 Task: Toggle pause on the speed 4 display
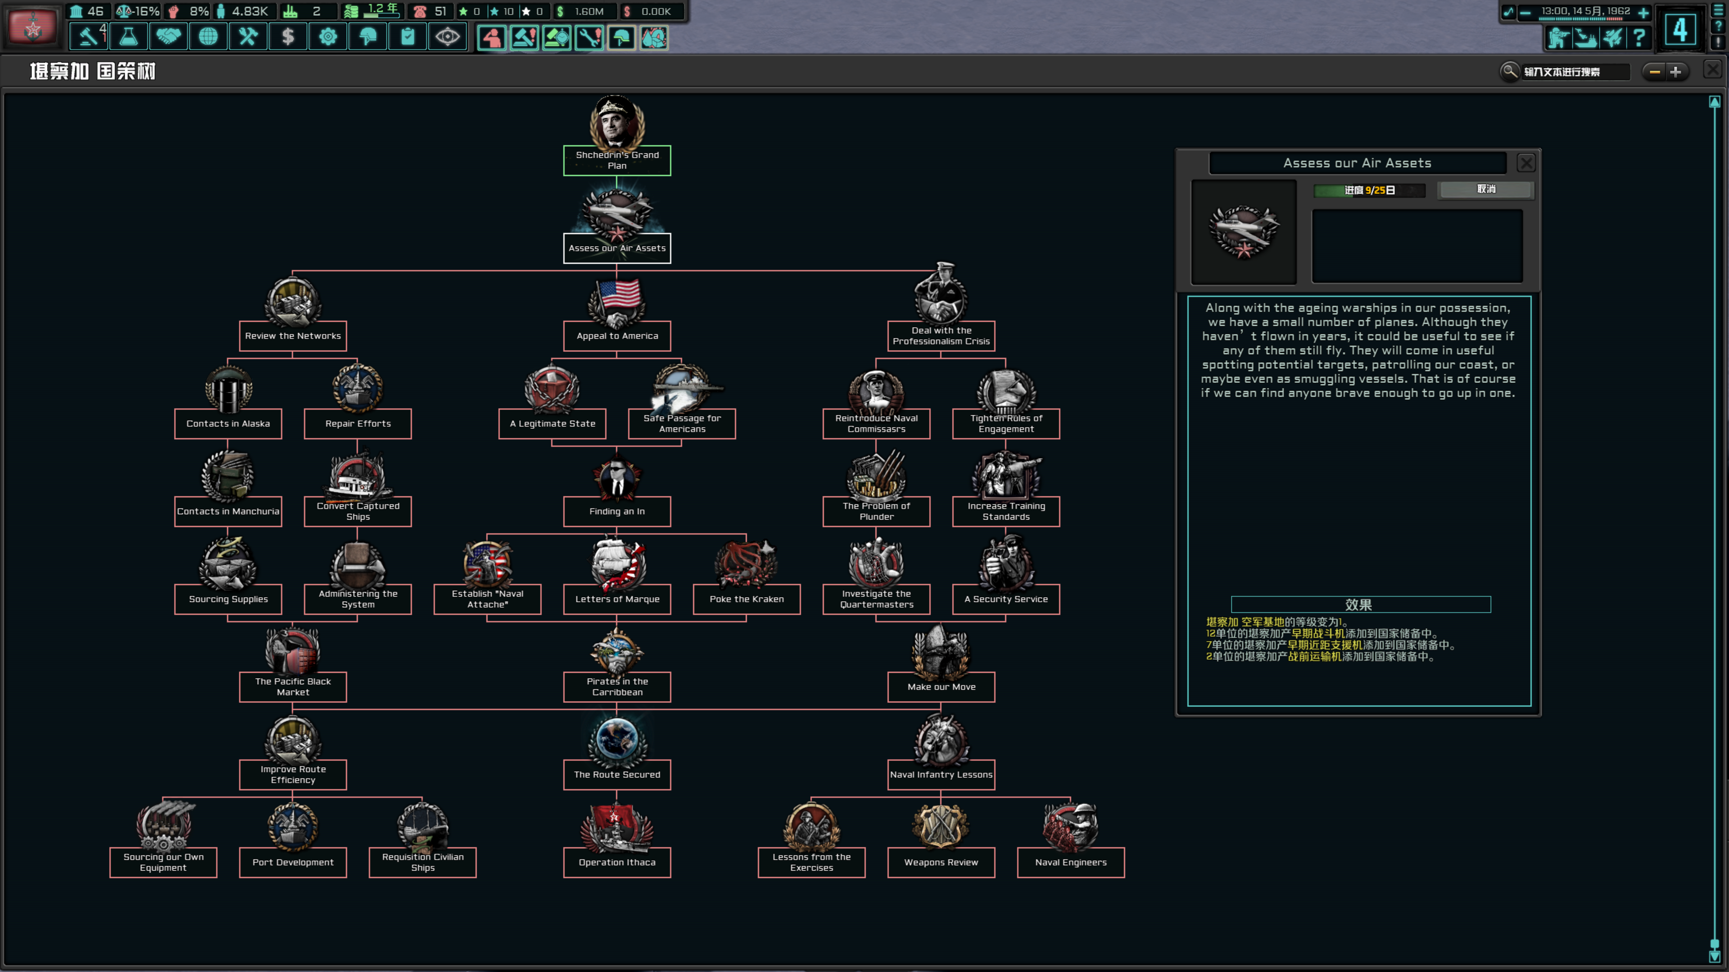coord(1680,29)
